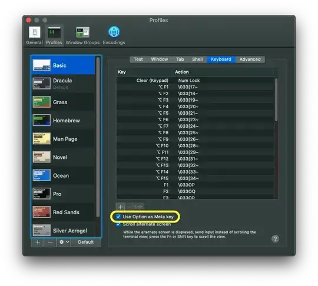Screen dimensions: 318x286
Task: Select the ⌥F6 \033[23~ row
Action: tap(195, 119)
